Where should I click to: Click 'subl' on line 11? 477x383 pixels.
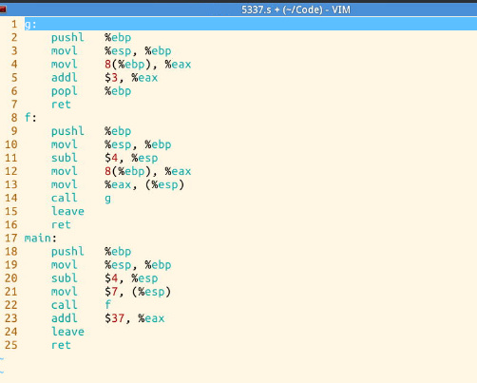[x=65, y=158]
